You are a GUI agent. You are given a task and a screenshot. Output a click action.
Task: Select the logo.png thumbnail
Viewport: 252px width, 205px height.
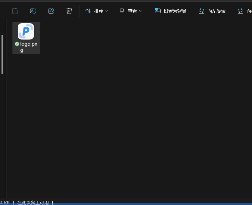(x=26, y=31)
